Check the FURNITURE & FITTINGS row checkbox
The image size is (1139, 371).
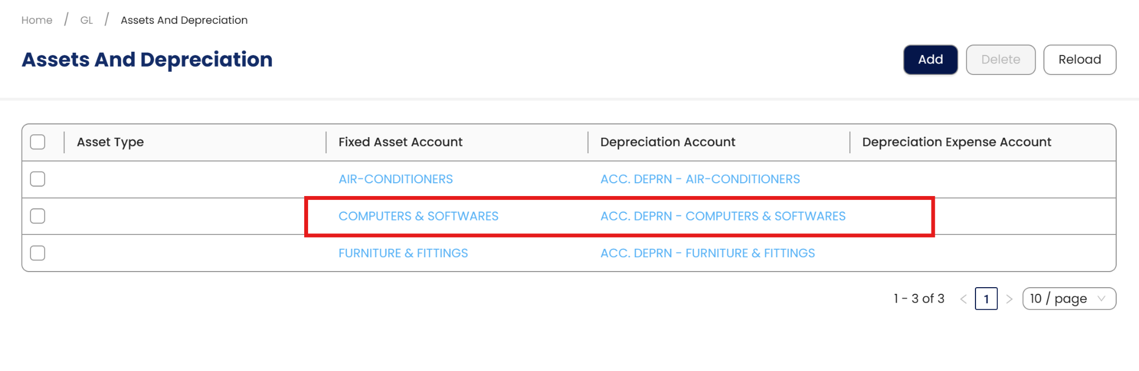pos(38,253)
